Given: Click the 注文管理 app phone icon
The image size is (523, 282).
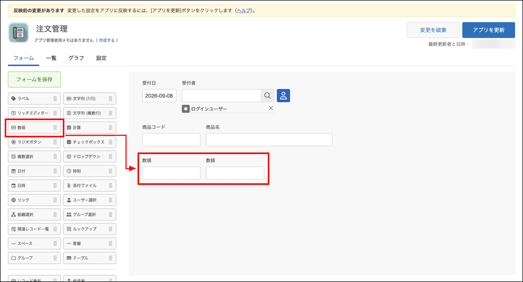Looking at the screenshot, I should (x=18, y=32).
